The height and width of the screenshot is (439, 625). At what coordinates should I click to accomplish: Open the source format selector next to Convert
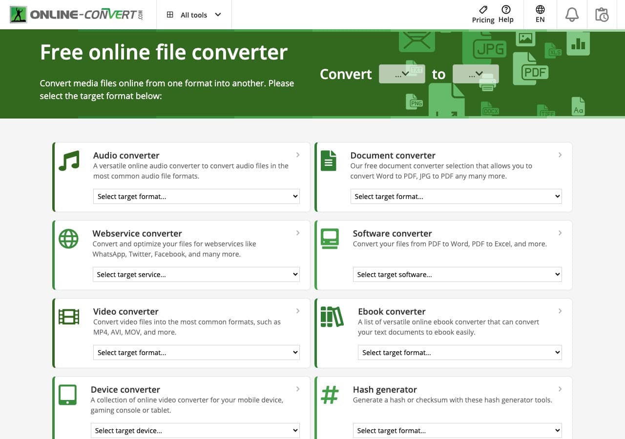click(x=402, y=74)
